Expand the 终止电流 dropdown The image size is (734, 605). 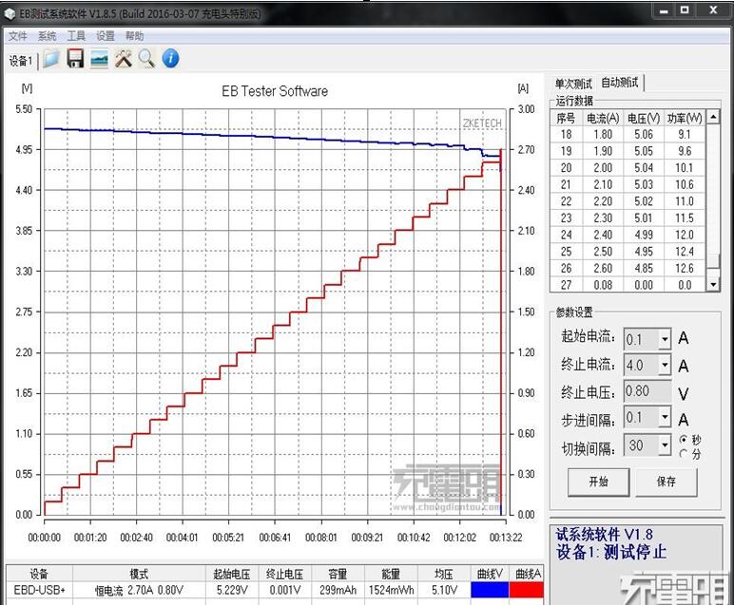[664, 366]
